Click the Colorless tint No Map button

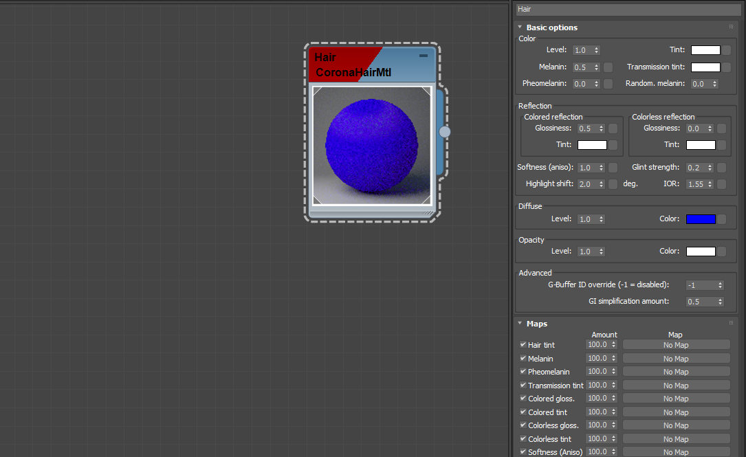(x=676, y=439)
